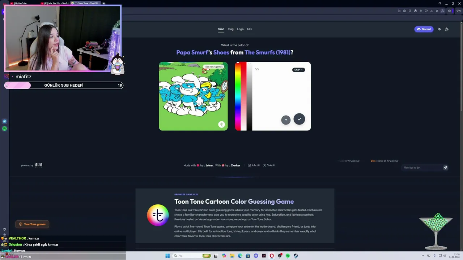Viewport: 463px width, 260px height.
Task: Skip this round with the SKIP button
Action: pos(298,70)
